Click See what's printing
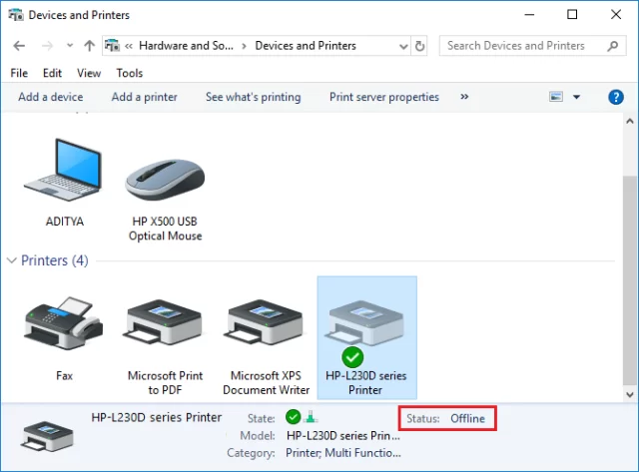This screenshot has width=639, height=472. [x=253, y=97]
